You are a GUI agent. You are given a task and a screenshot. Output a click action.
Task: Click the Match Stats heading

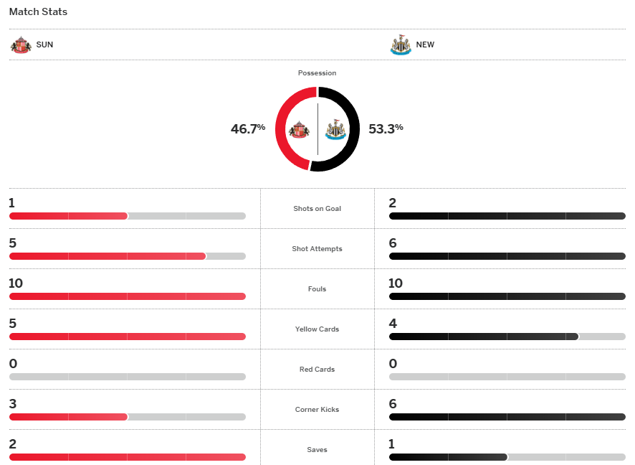(x=38, y=12)
